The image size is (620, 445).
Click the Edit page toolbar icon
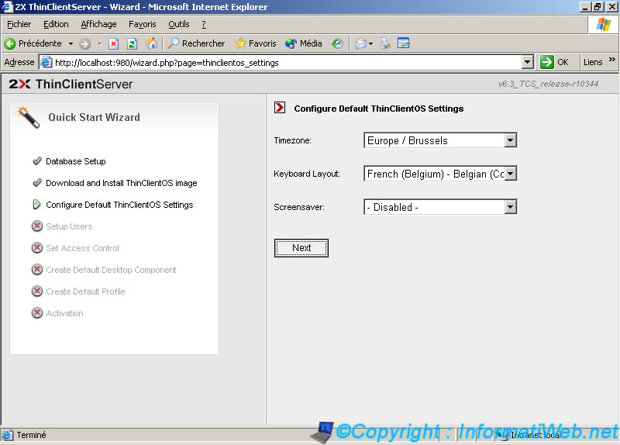403,43
